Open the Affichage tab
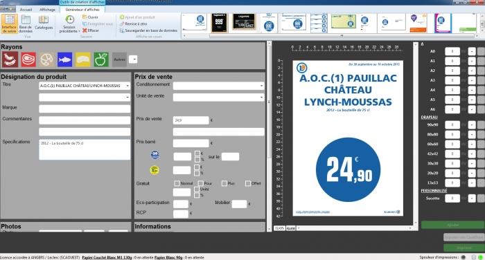 (x=47, y=10)
